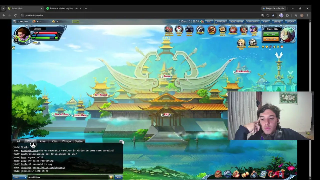Screen dimensions: 320x180
Task: Click the small house icon under minimap
Action: pos(282,47)
